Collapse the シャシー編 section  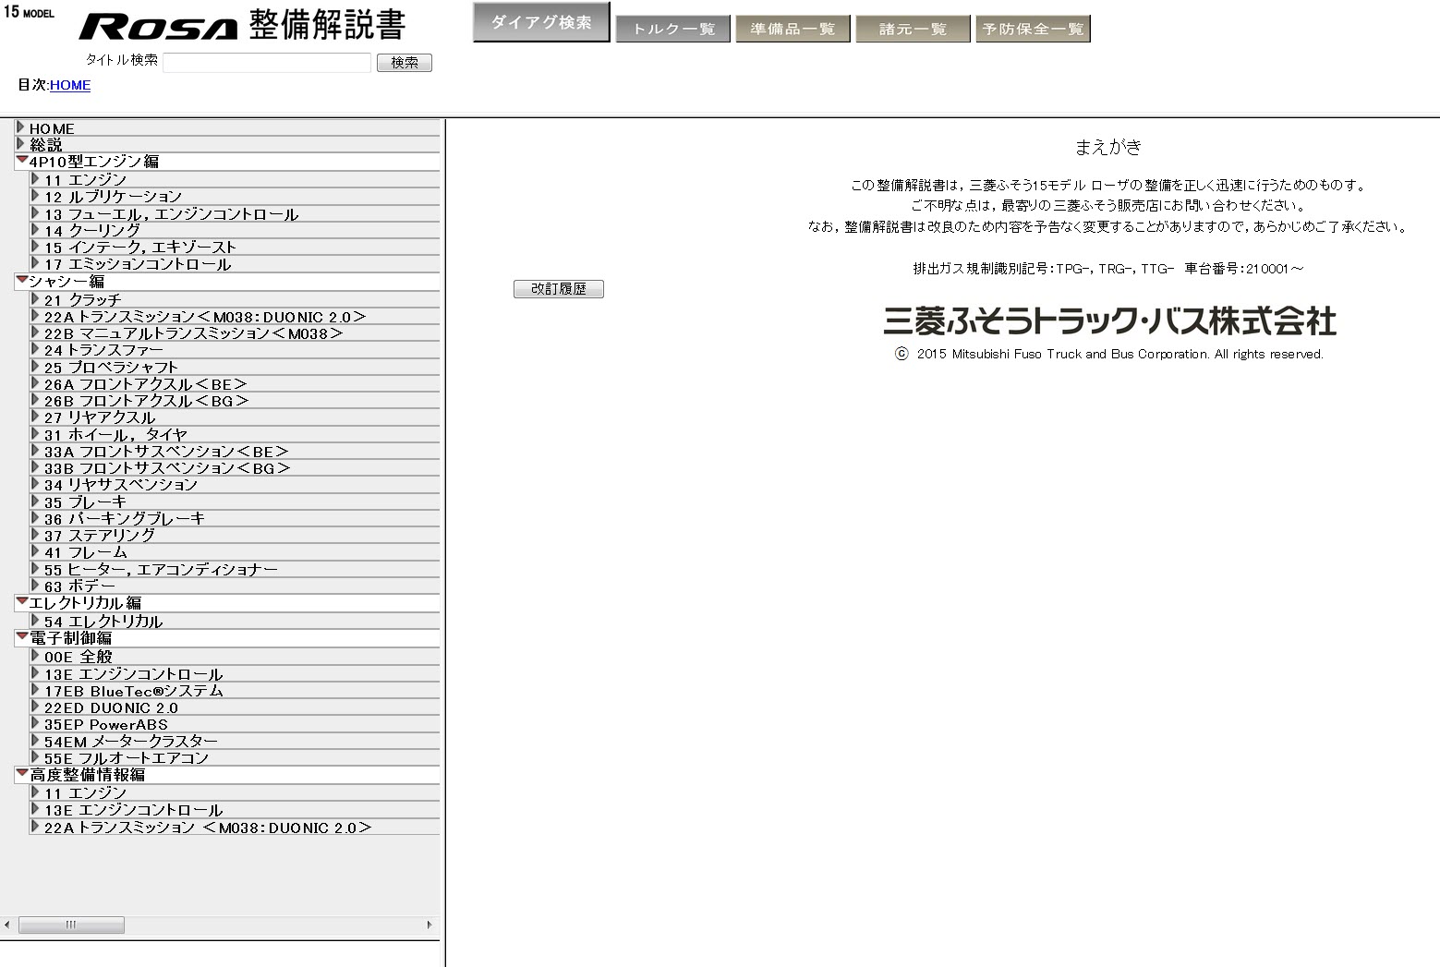(22, 280)
